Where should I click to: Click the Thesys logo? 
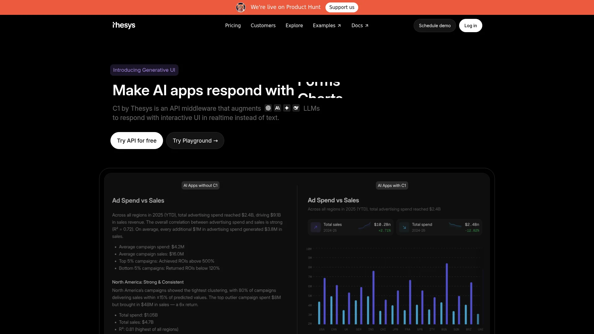pyautogui.click(x=123, y=25)
